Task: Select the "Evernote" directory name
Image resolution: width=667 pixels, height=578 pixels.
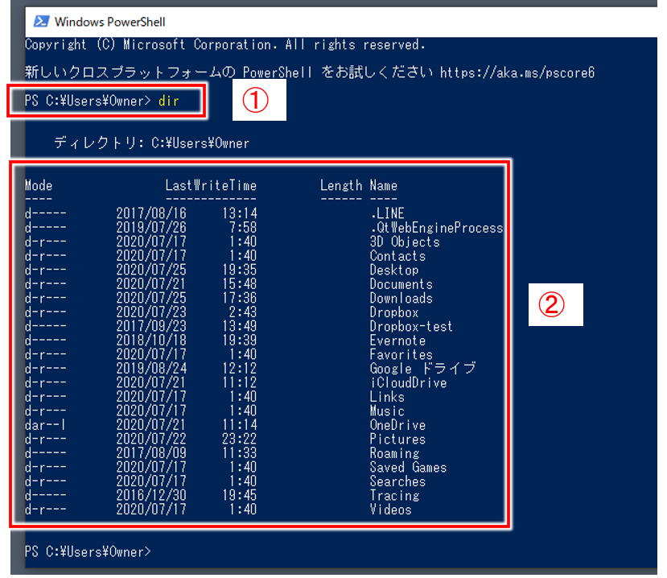Action: (x=397, y=341)
